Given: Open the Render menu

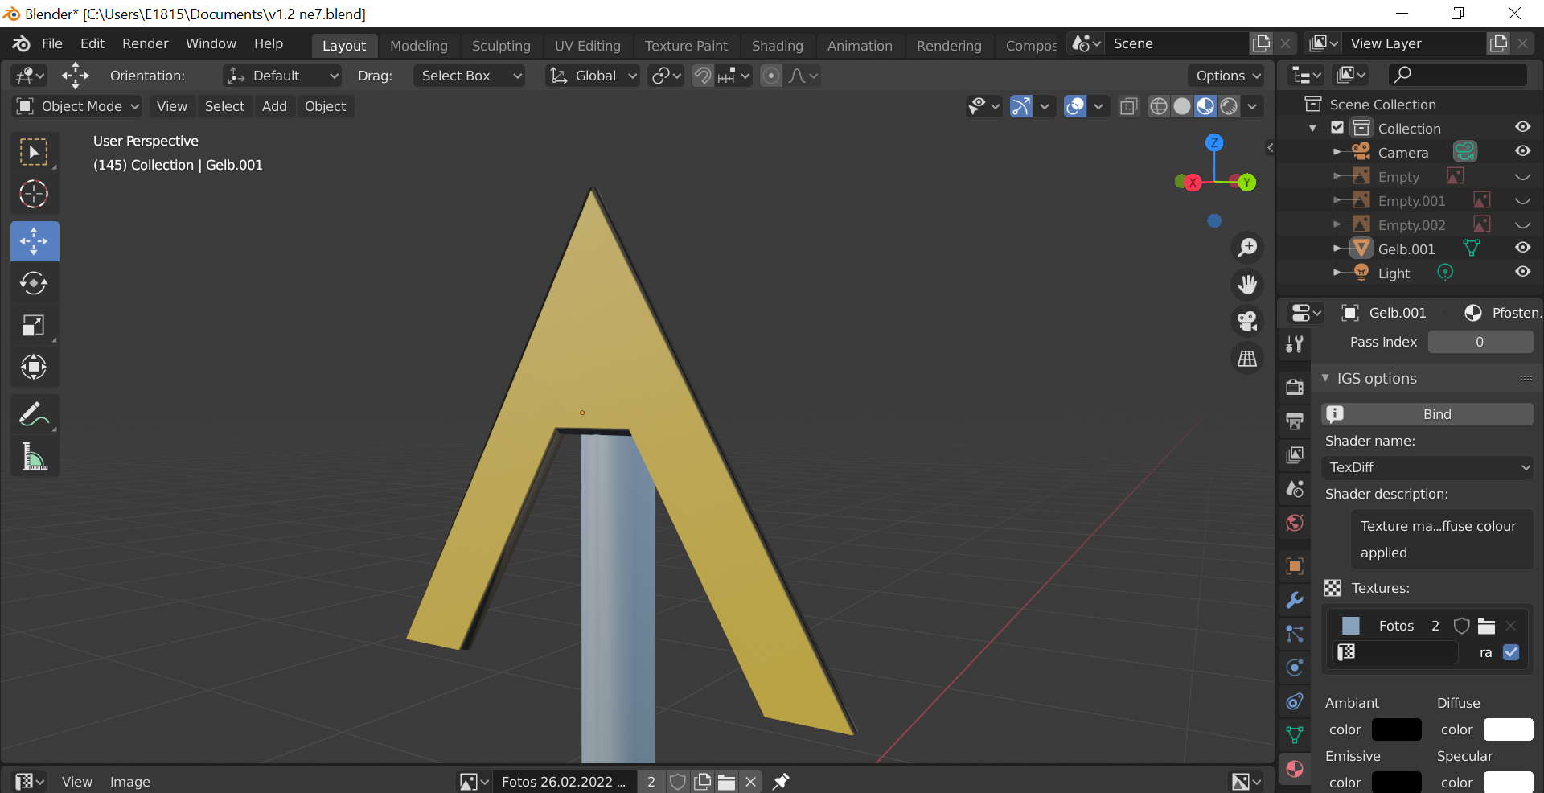Looking at the screenshot, I should point(145,43).
